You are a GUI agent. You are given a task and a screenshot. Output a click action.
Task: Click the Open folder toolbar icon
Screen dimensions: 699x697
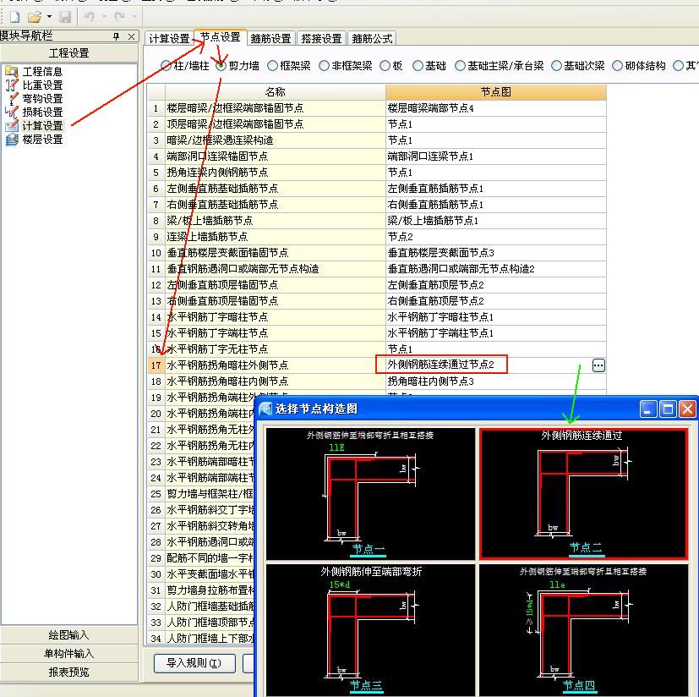click(x=34, y=17)
